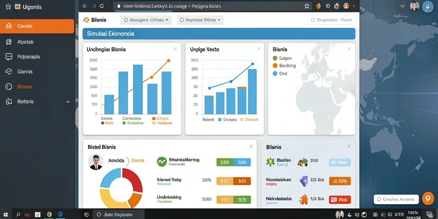The image size is (438, 219).
Task: Toggle the green Ludgon legend dot
Action: (275, 58)
